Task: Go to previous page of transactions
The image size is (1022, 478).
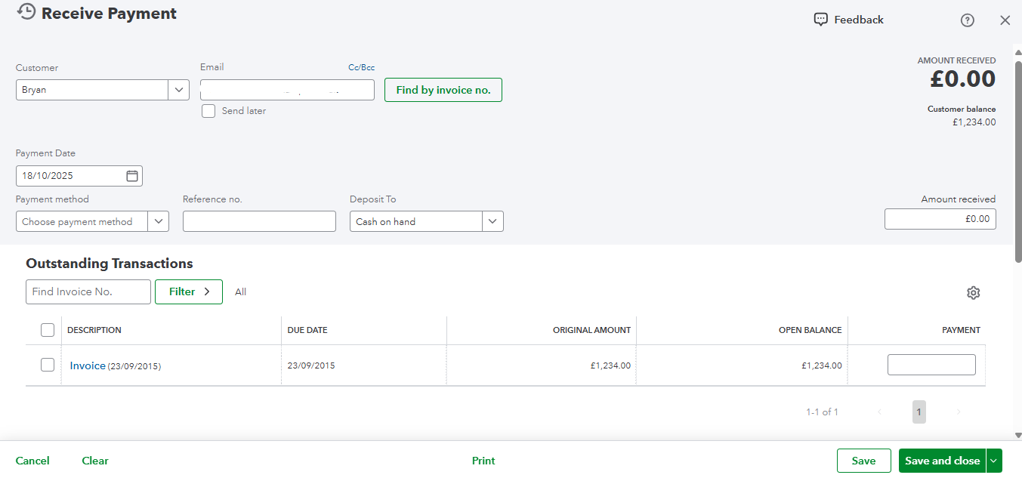Action: coord(879,412)
